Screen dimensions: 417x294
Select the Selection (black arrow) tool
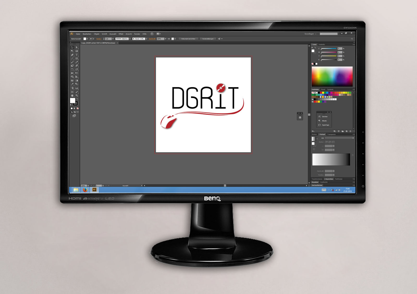point(72,47)
